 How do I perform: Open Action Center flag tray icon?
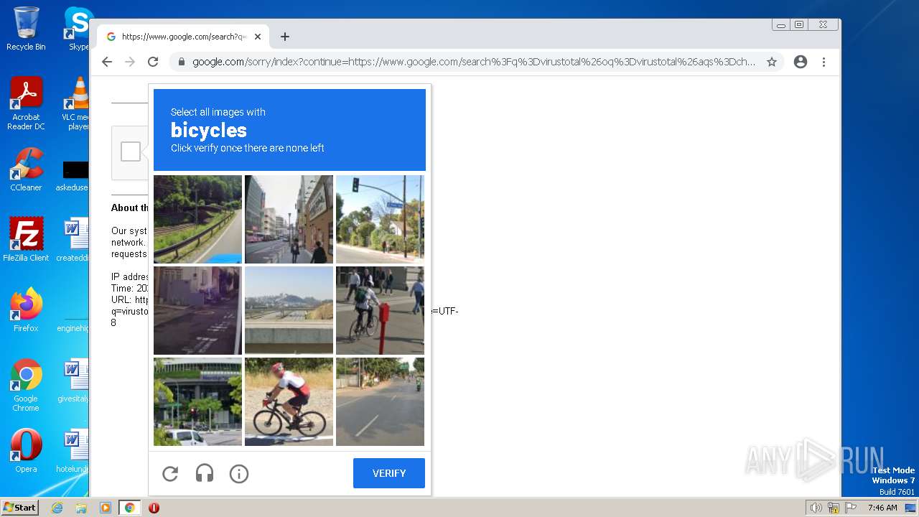(851, 508)
